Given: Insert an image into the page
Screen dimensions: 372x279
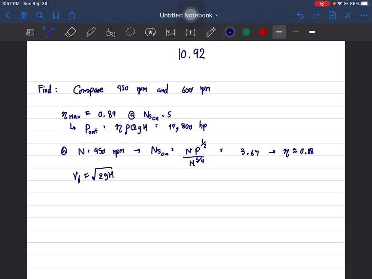Looking at the screenshot, I should pos(170,32).
